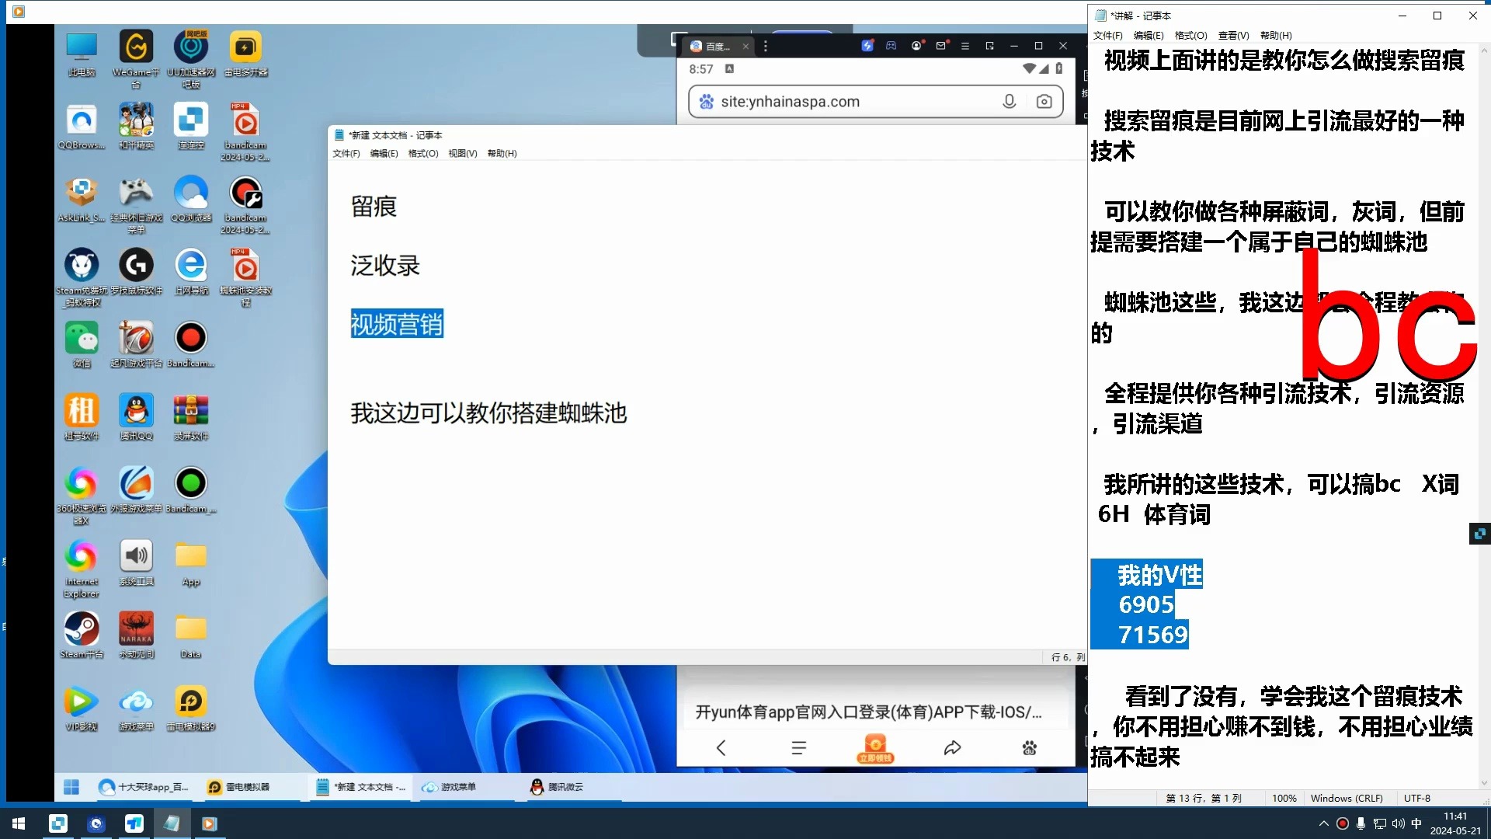Screen dimensions: 1491x839
Task: Switch to the 百度 browser tab
Action: pos(715,46)
